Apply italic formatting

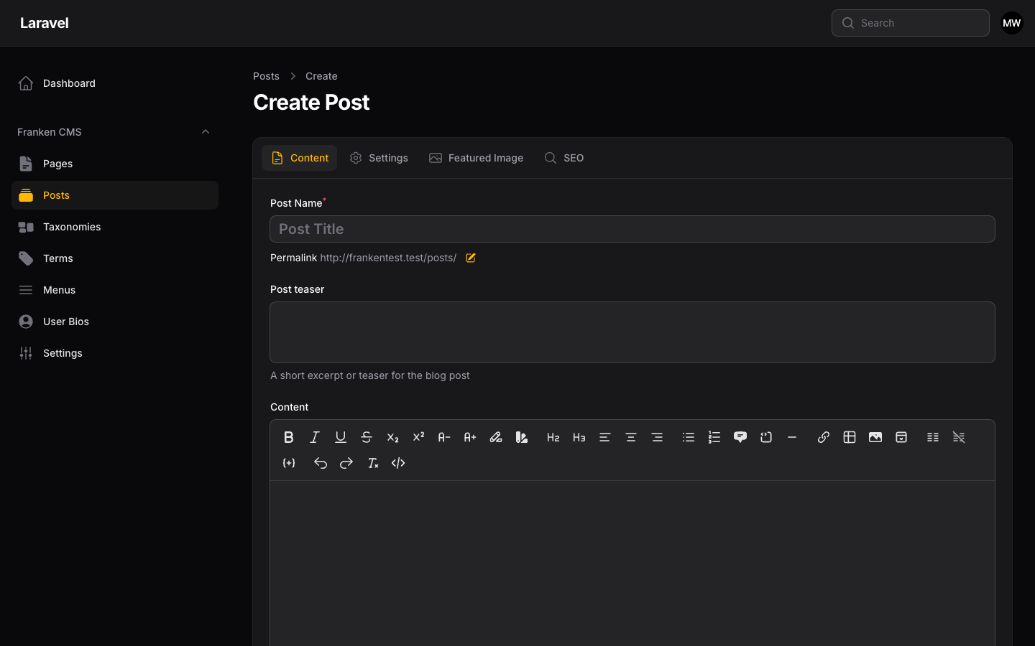[315, 437]
